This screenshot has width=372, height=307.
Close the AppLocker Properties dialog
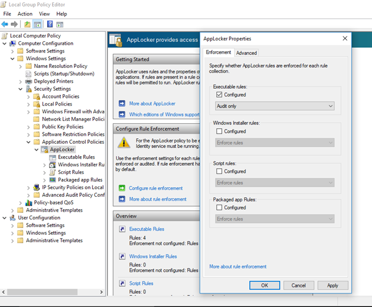pos(345,38)
